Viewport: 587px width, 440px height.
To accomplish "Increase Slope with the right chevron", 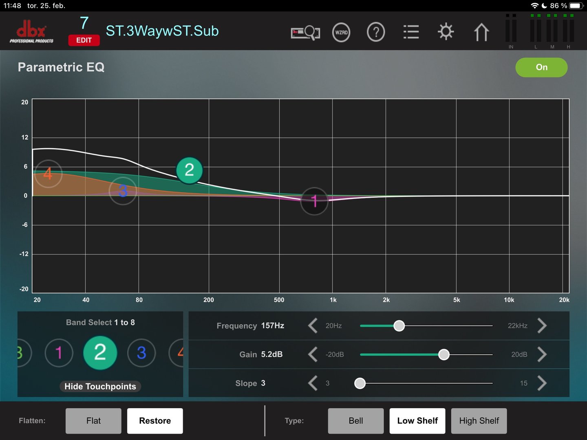I will pyautogui.click(x=542, y=383).
